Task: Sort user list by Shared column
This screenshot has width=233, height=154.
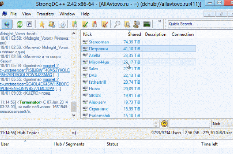Action: pyautogui.click(x=134, y=34)
